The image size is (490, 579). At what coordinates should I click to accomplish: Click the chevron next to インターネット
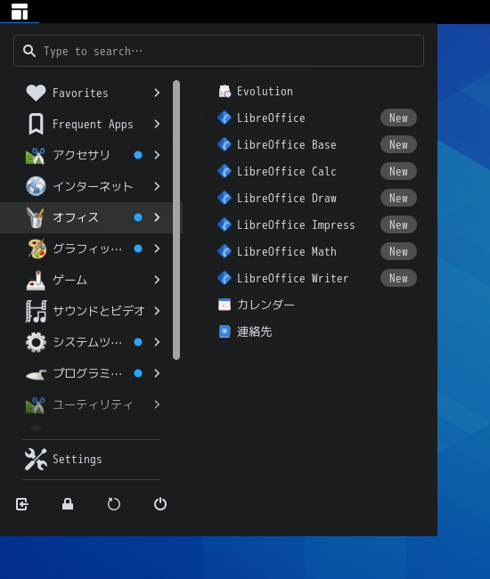[157, 186]
